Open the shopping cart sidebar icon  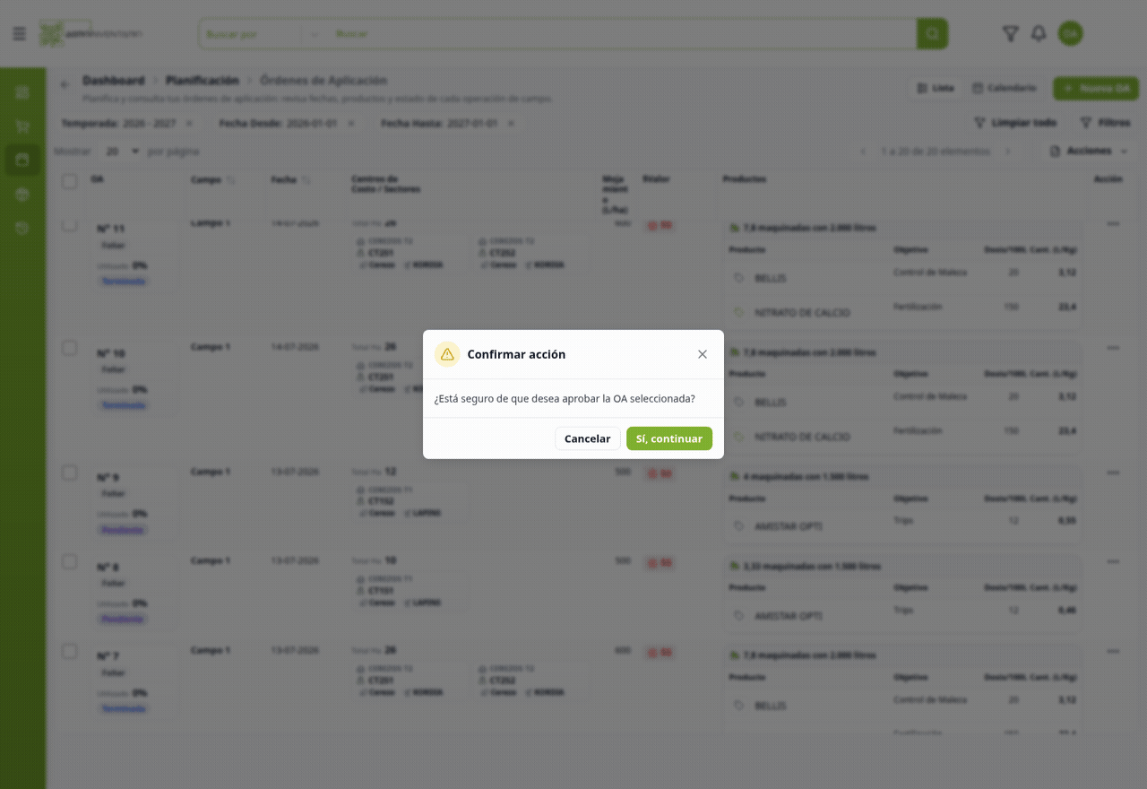tap(22, 126)
